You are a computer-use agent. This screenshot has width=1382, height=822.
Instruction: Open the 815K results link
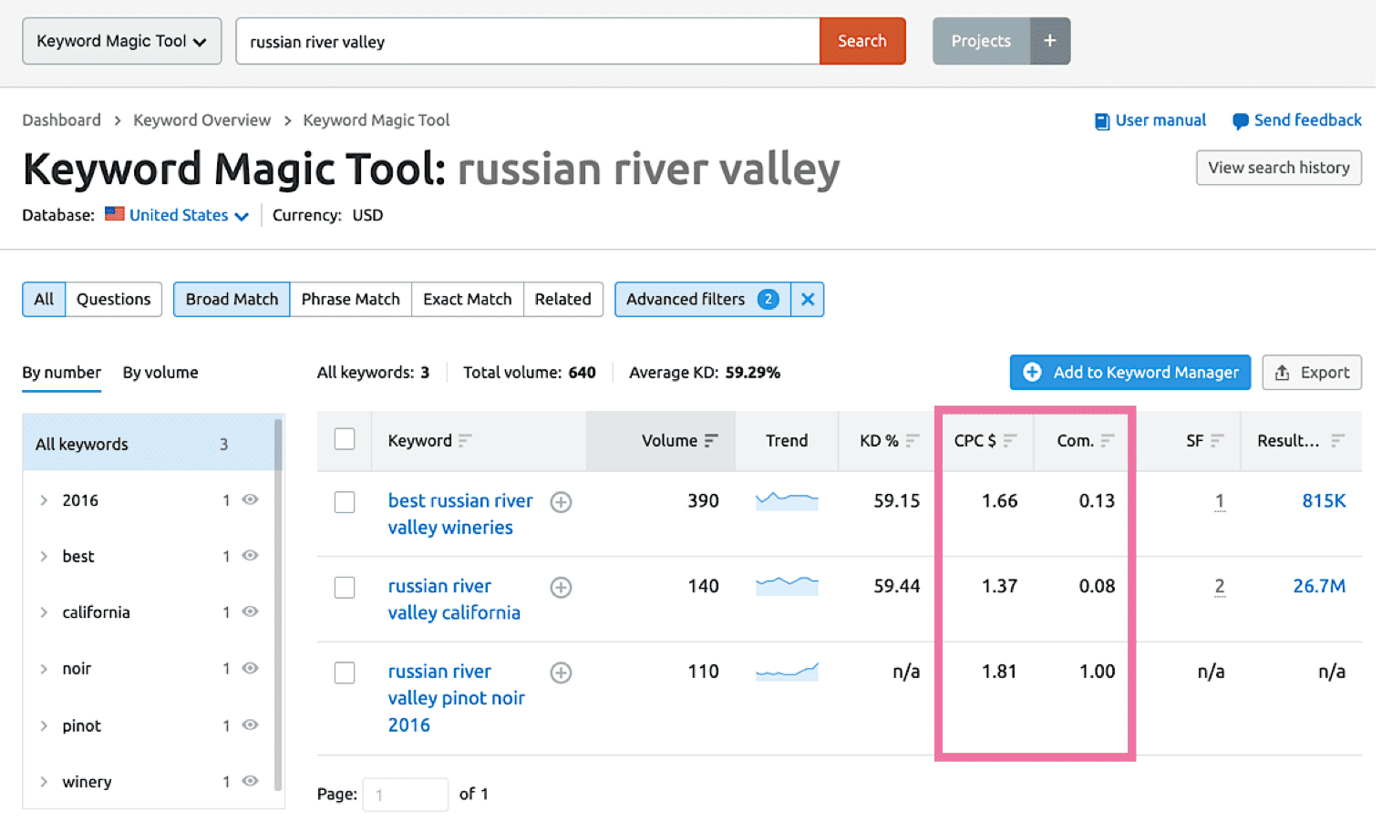coord(1324,500)
